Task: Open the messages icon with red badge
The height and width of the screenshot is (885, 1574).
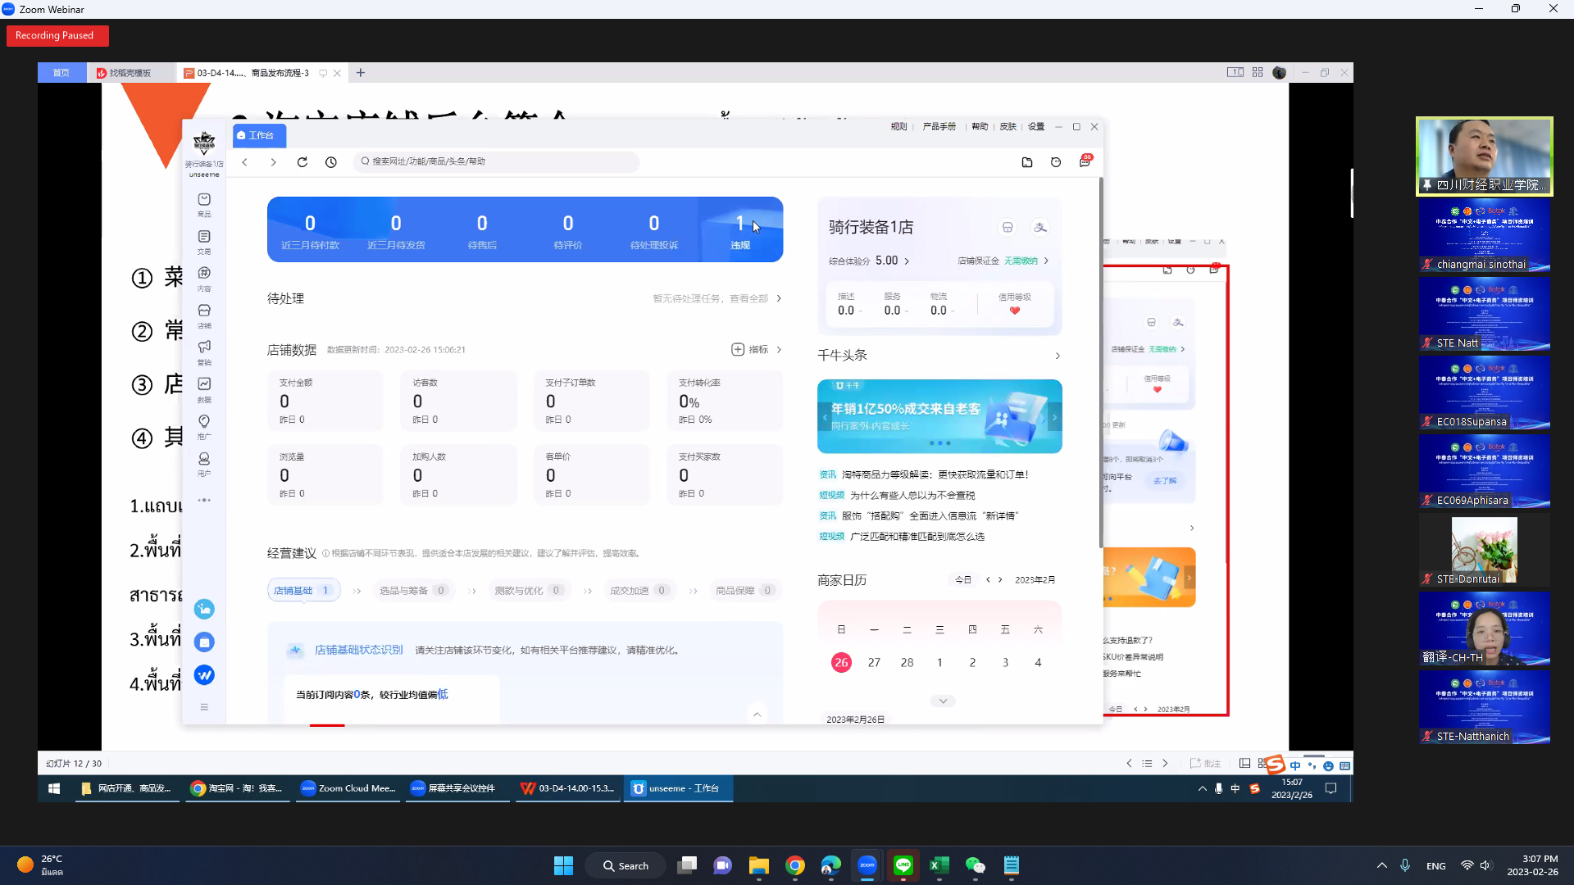Action: [x=1085, y=161]
